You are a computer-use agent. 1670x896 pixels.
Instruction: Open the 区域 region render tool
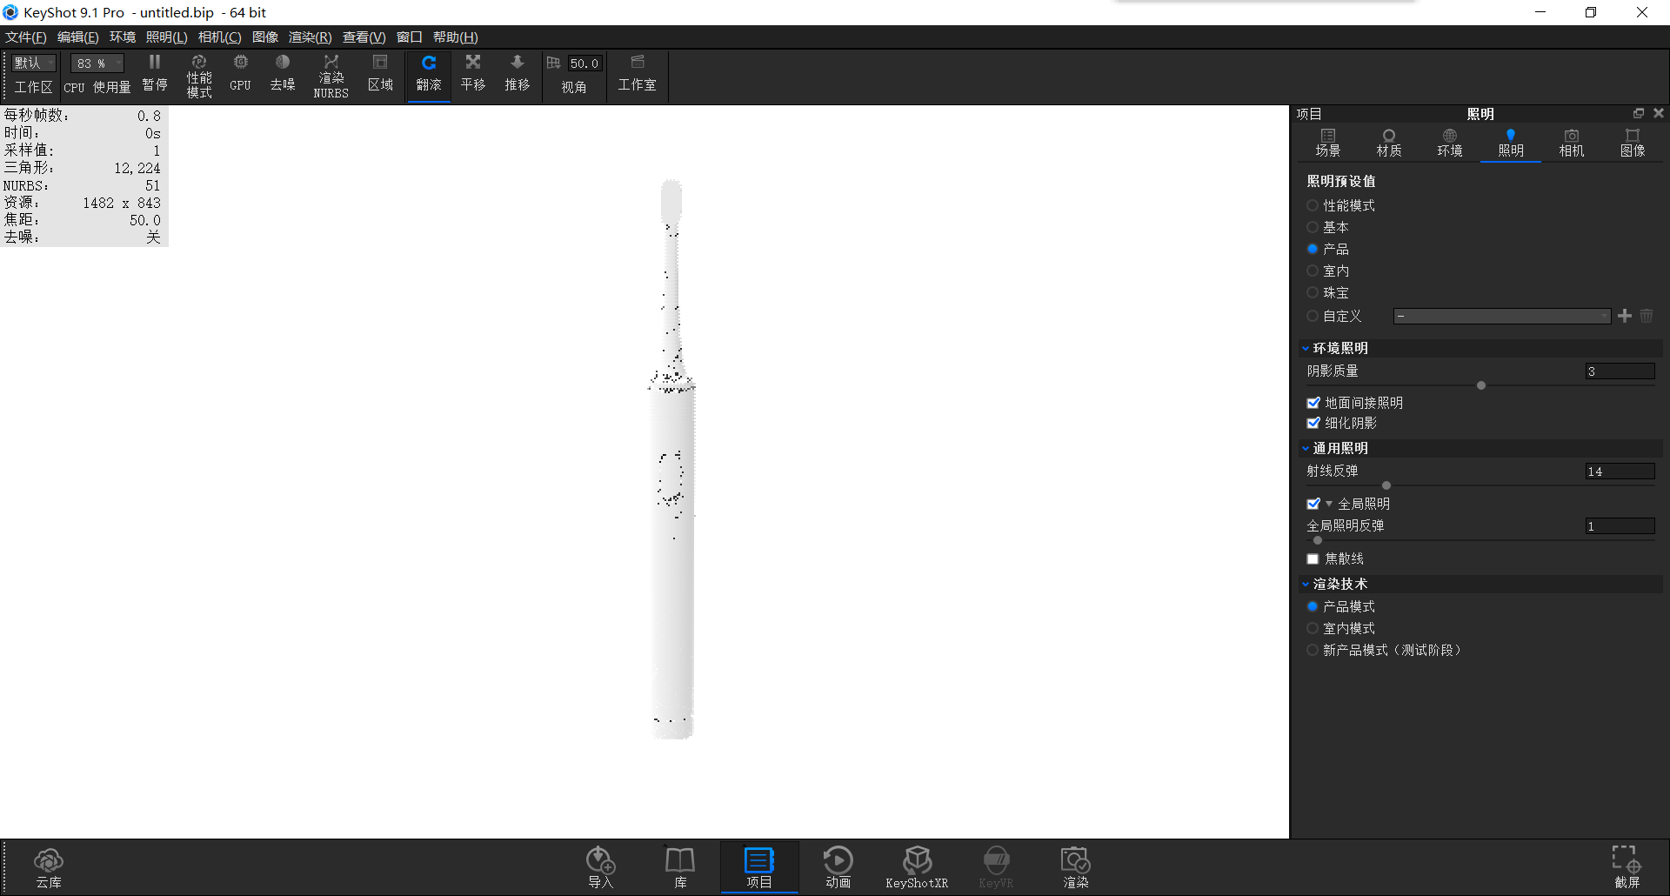coord(380,74)
